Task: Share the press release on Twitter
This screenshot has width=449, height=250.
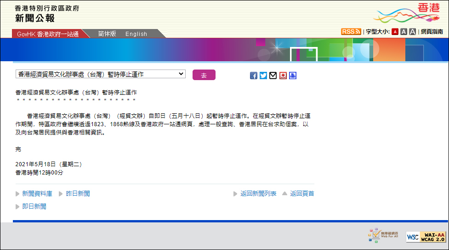Action: [263, 76]
